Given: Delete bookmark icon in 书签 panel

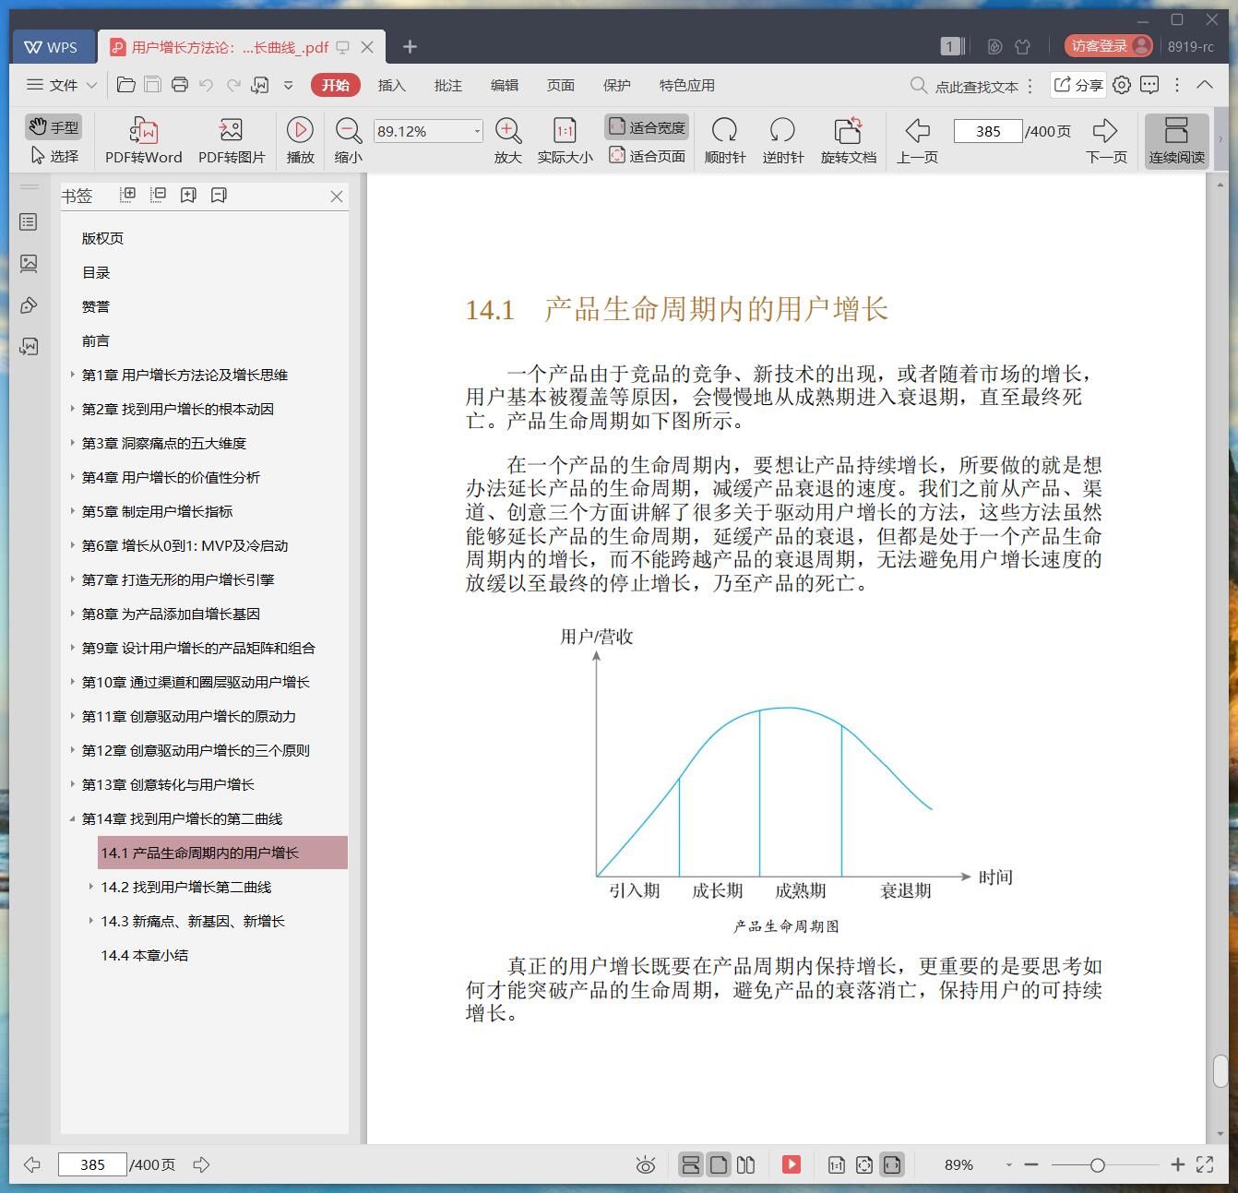Looking at the screenshot, I should 219,195.
